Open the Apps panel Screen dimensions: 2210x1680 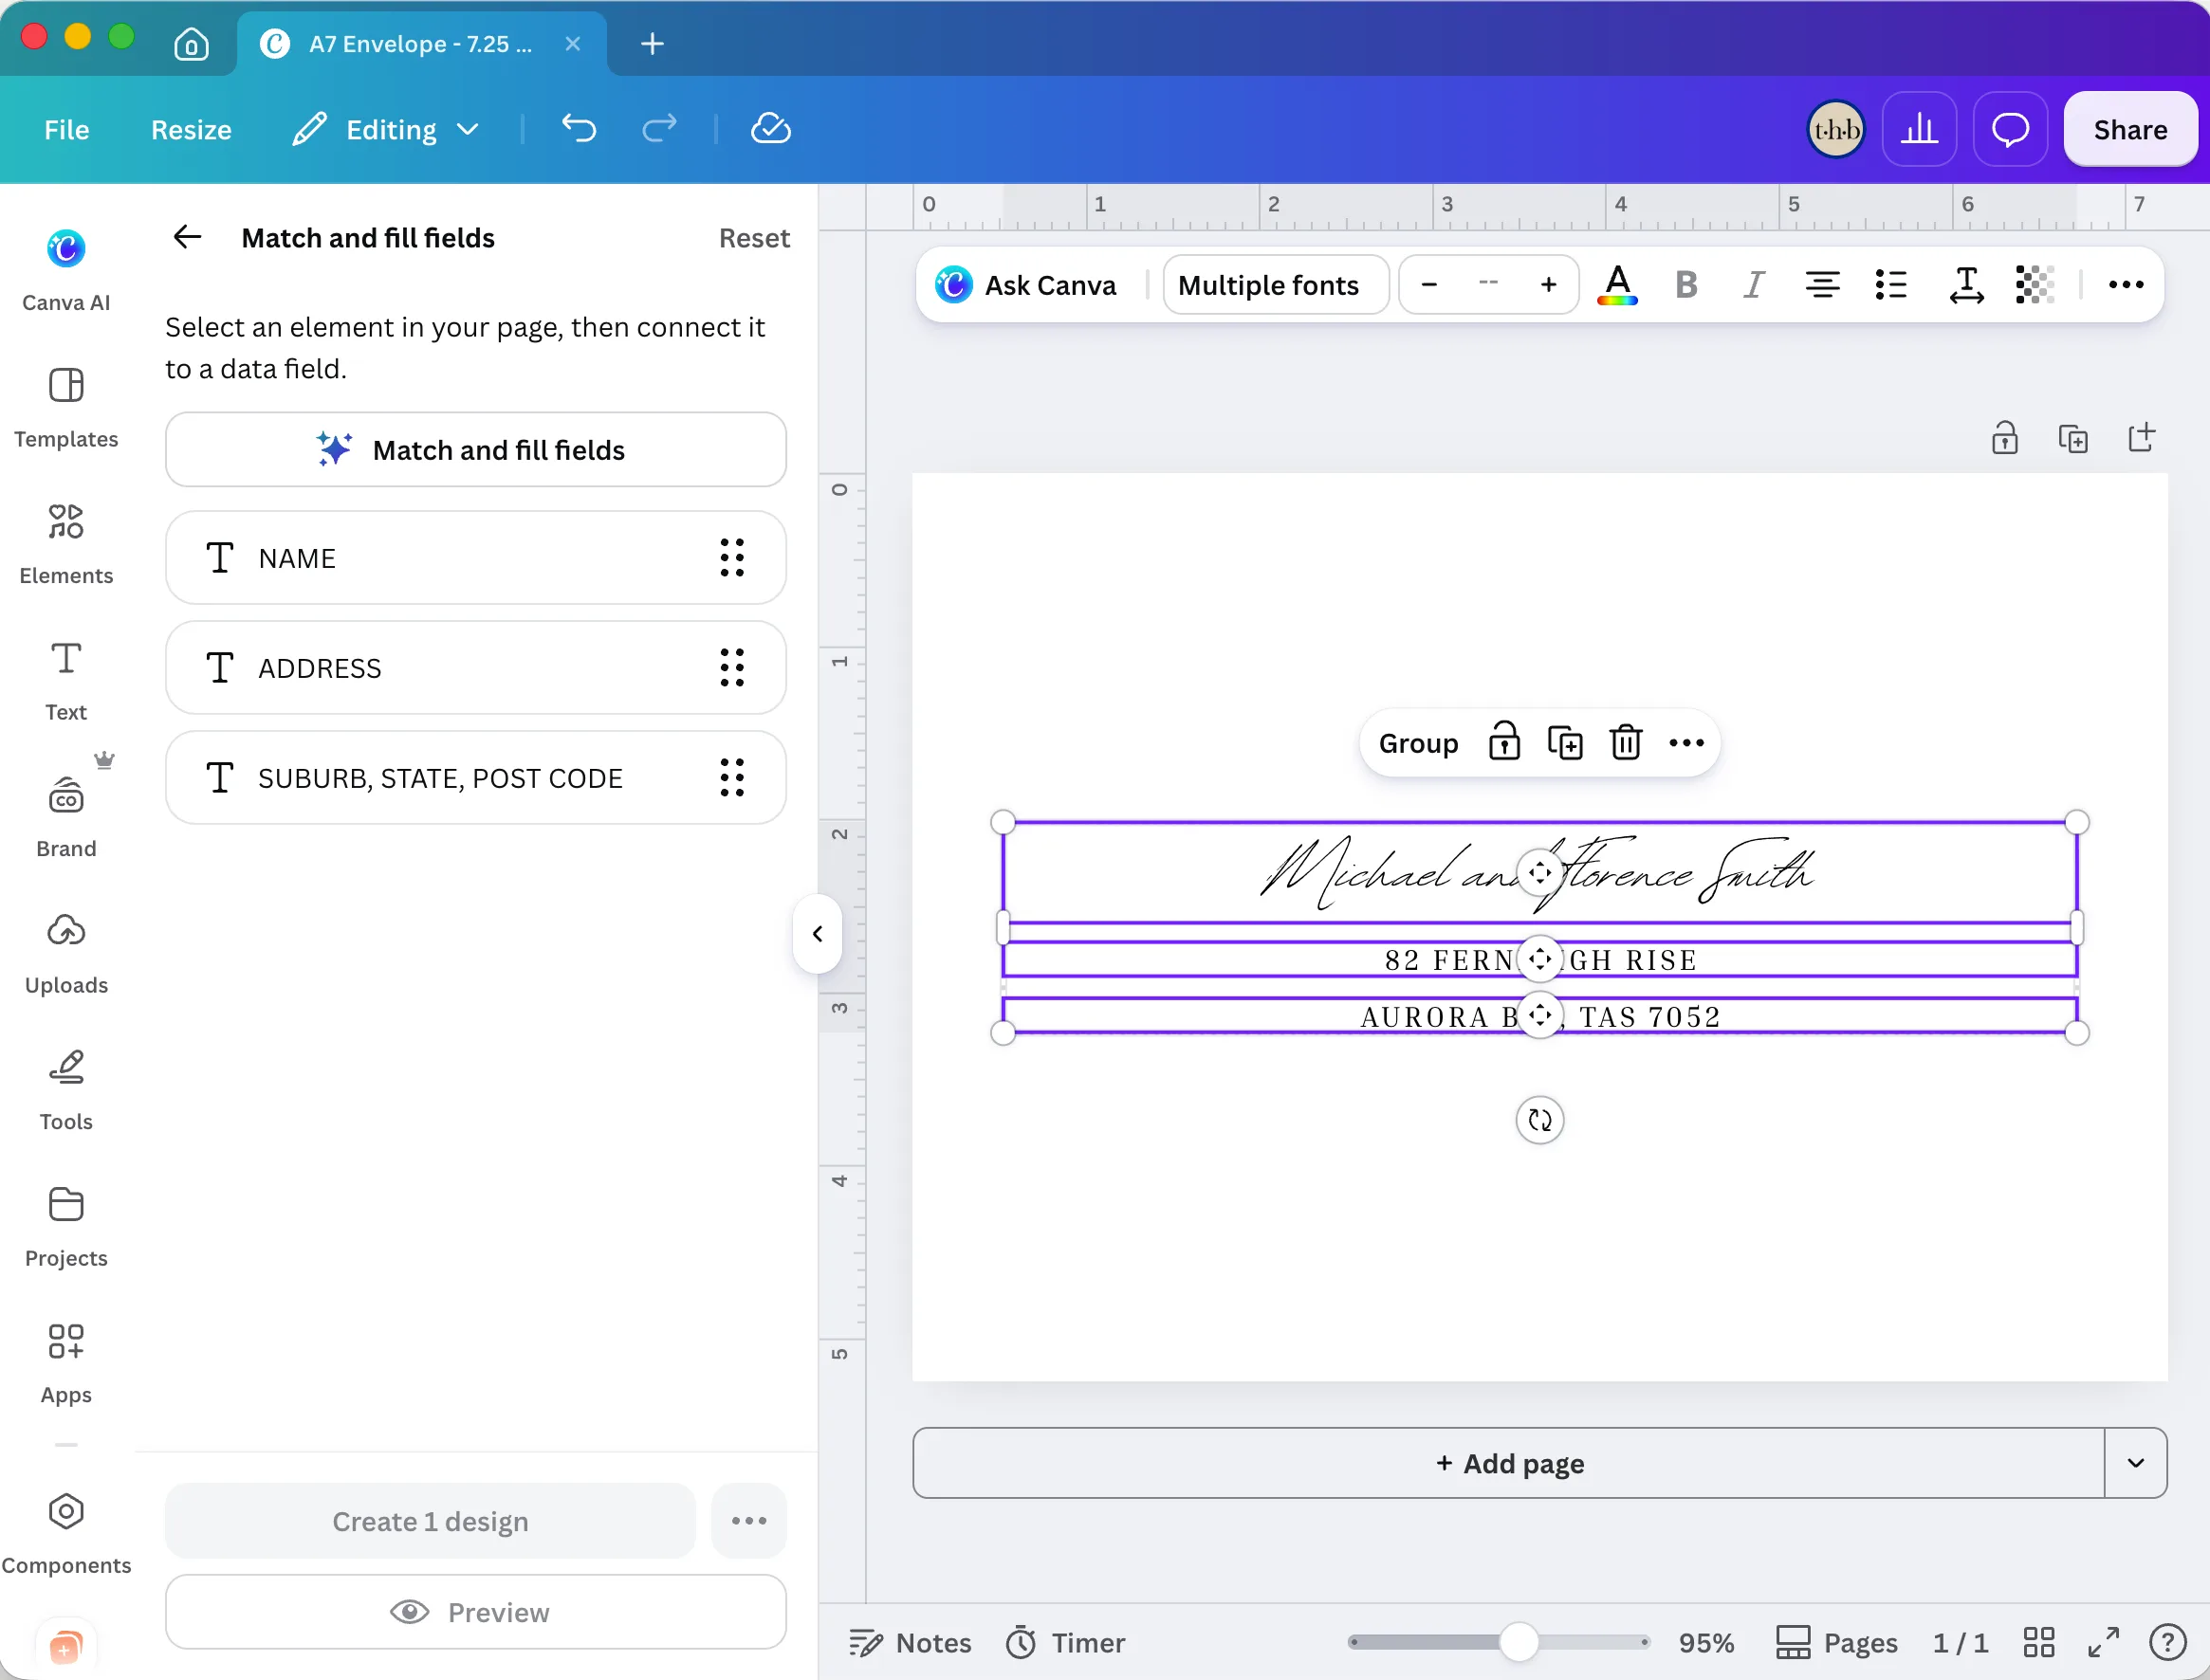[66, 1364]
